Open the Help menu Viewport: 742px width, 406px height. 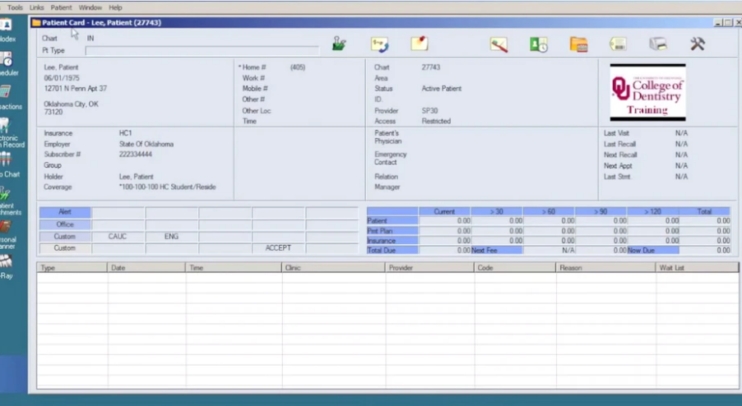(115, 7)
